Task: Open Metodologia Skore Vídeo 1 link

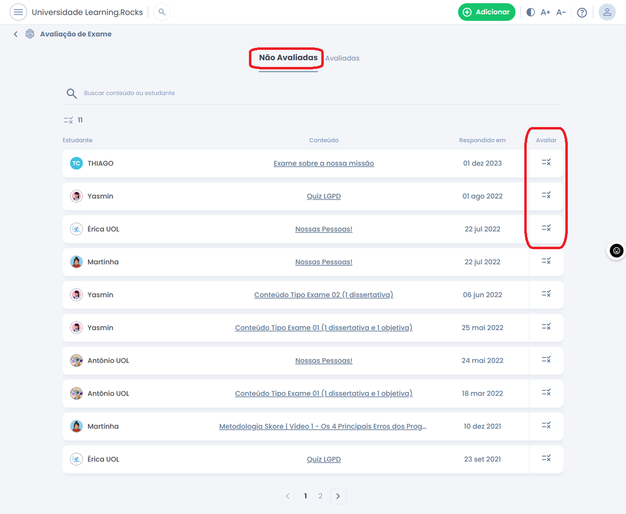Action: click(323, 427)
